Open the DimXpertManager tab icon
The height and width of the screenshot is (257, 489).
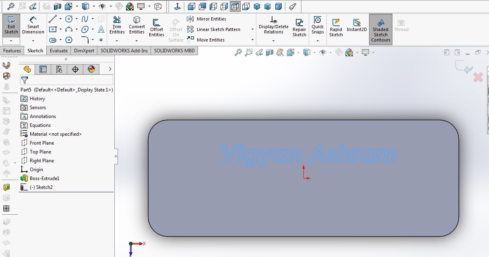pos(75,69)
